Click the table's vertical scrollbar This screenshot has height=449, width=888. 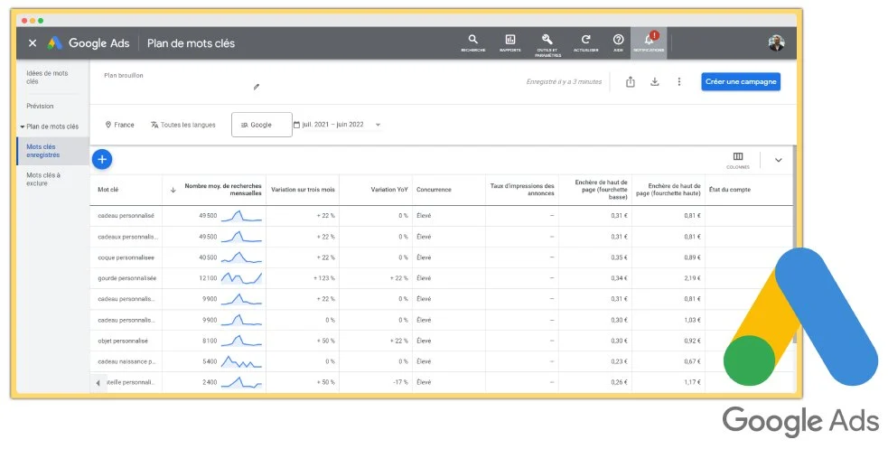[795, 245]
